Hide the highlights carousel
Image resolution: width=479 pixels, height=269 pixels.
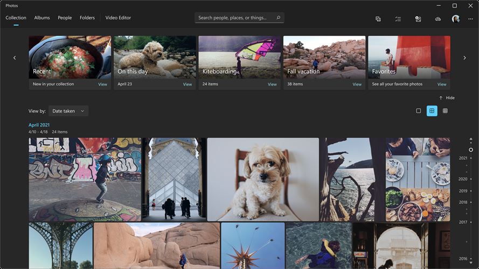(x=447, y=98)
